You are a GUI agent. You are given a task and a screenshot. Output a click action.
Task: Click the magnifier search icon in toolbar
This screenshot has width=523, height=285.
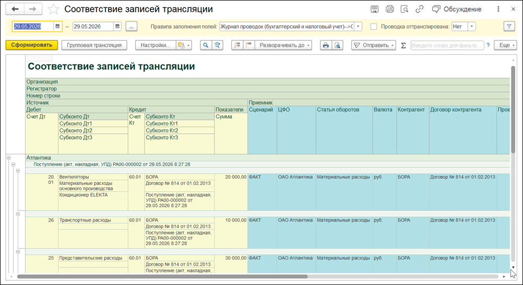click(206, 45)
